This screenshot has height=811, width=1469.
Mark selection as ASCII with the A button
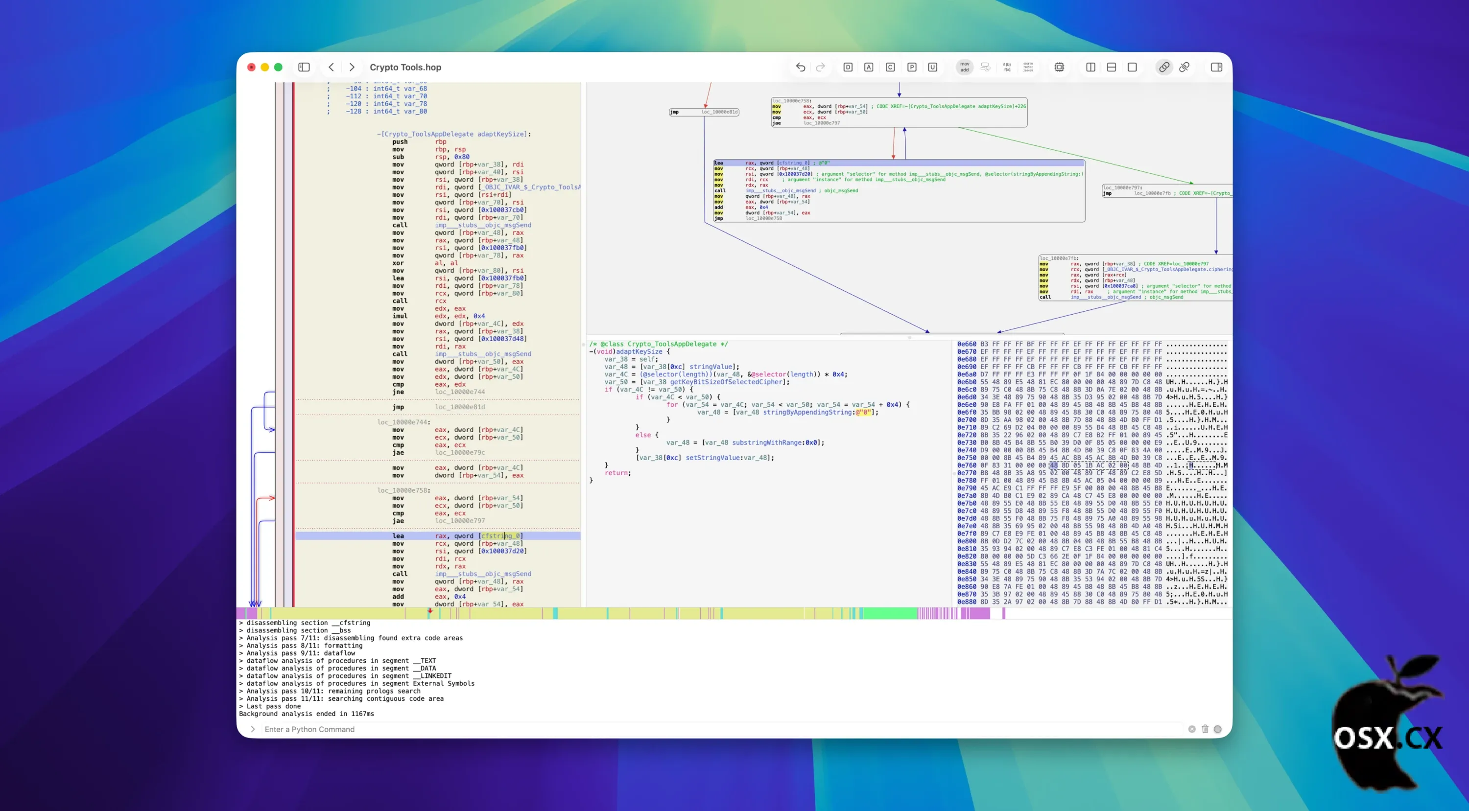869,67
